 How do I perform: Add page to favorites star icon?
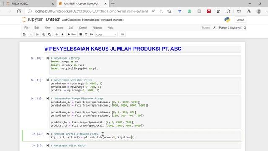point(169,11)
